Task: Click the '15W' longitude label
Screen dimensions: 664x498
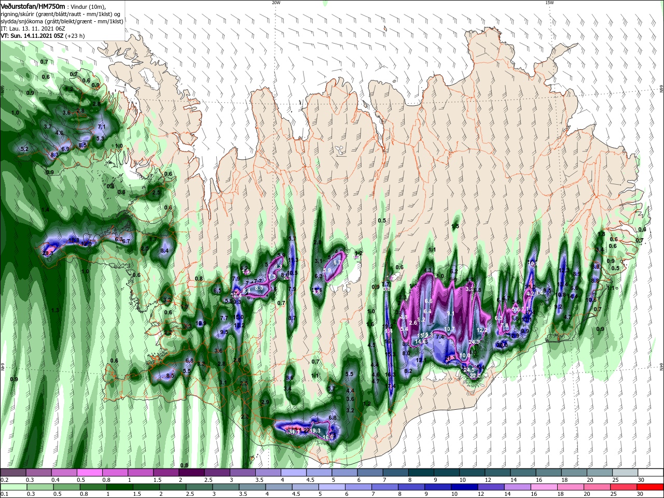Action: tap(549, 3)
